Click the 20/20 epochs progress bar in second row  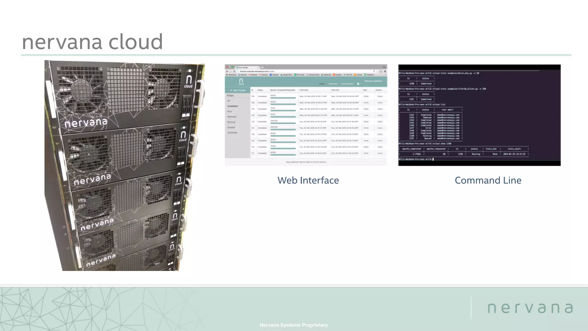(283, 104)
